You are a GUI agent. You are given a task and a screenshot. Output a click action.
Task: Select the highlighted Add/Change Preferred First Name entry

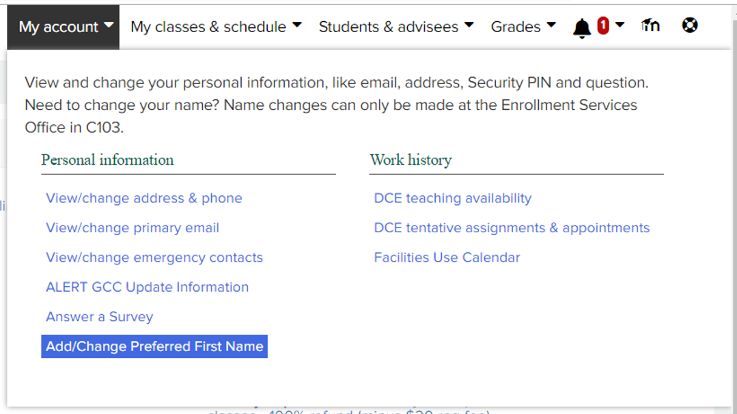click(x=154, y=346)
